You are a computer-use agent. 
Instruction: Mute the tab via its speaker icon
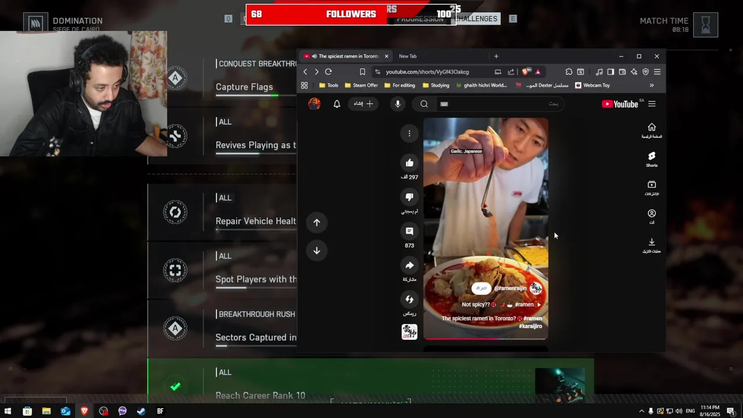tap(314, 56)
